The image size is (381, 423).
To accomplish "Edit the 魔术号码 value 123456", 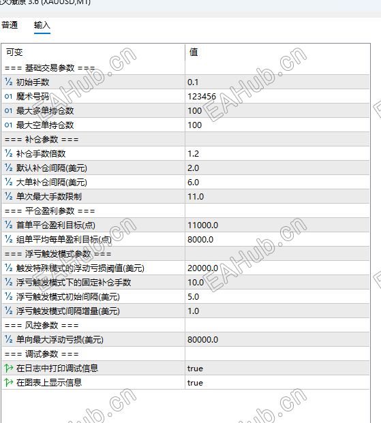I will coord(277,96).
